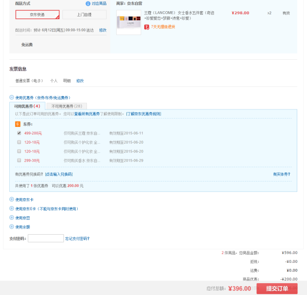Click 有效期至2015-06-29 validity text
307x295 pixels.
pyautogui.click(x=126, y=161)
